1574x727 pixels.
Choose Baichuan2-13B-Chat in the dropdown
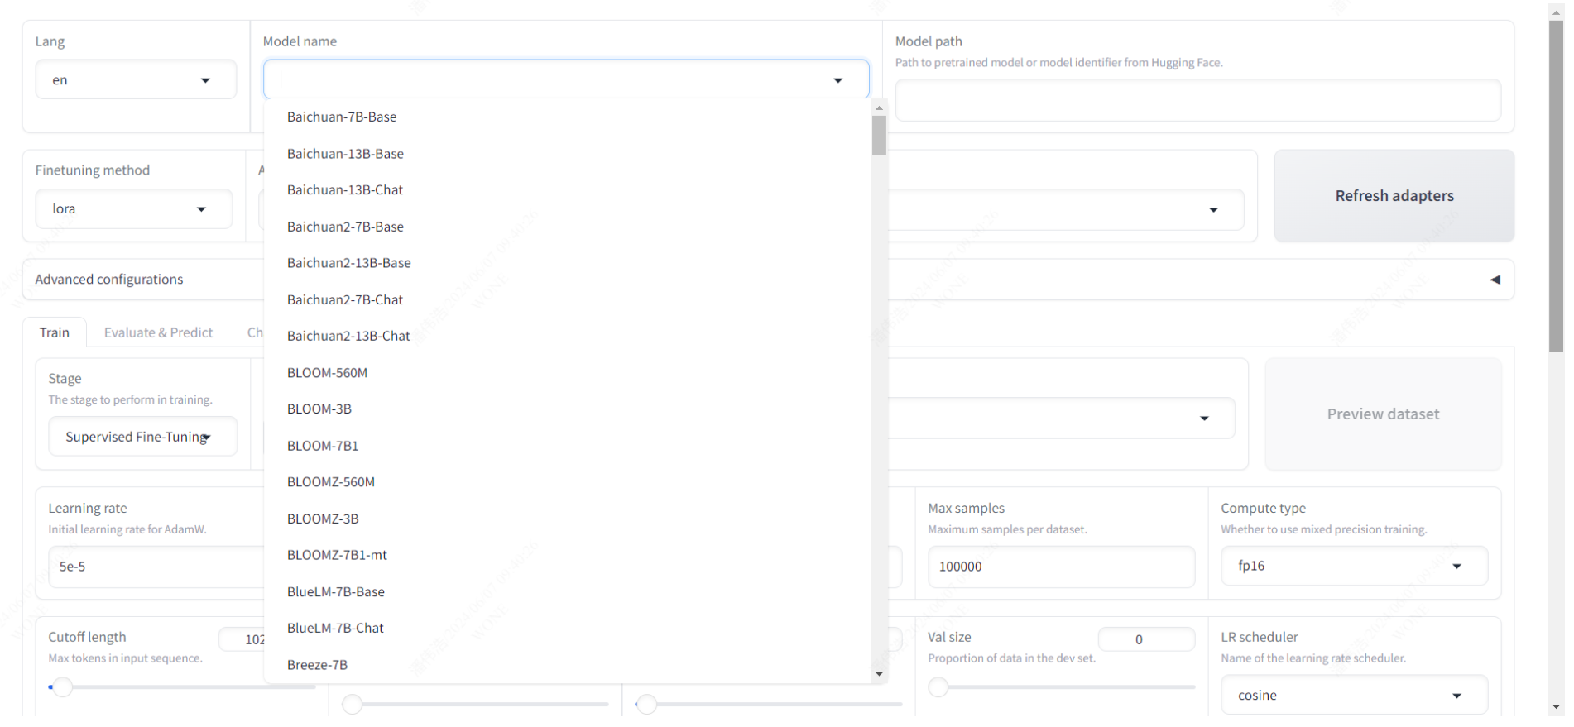[567, 336]
